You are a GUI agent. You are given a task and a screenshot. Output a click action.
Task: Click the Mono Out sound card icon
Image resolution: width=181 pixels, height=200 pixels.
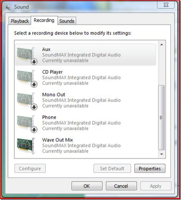27,101
